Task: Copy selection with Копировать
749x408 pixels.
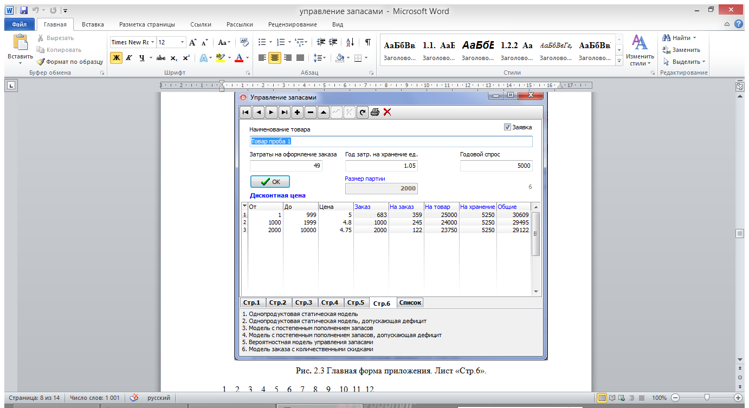Action: [x=59, y=50]
